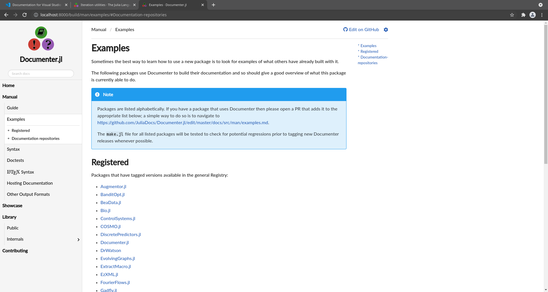
Task: Open the examples.md GitHub edit link
Action: point(183,123)
